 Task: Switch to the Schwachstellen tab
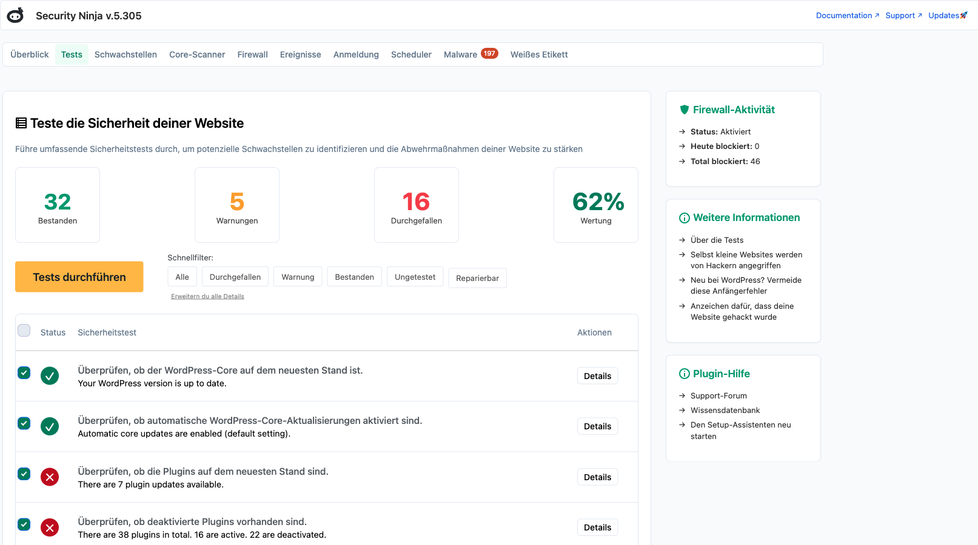tap(126, 54)
